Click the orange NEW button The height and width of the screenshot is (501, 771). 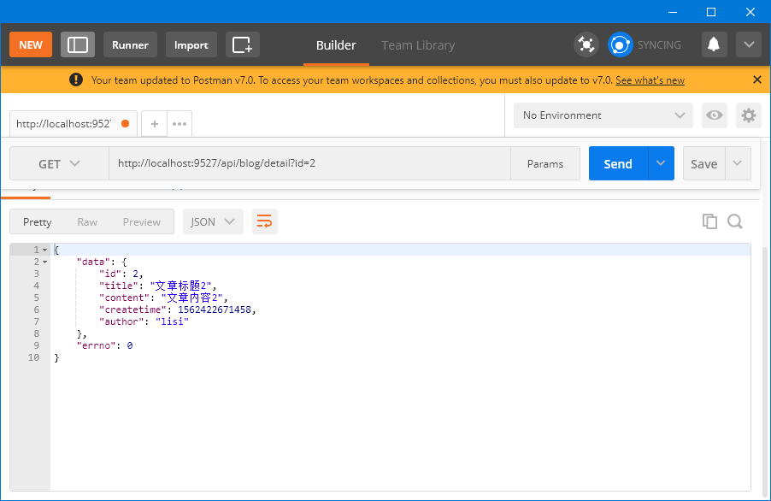(31, 44)
